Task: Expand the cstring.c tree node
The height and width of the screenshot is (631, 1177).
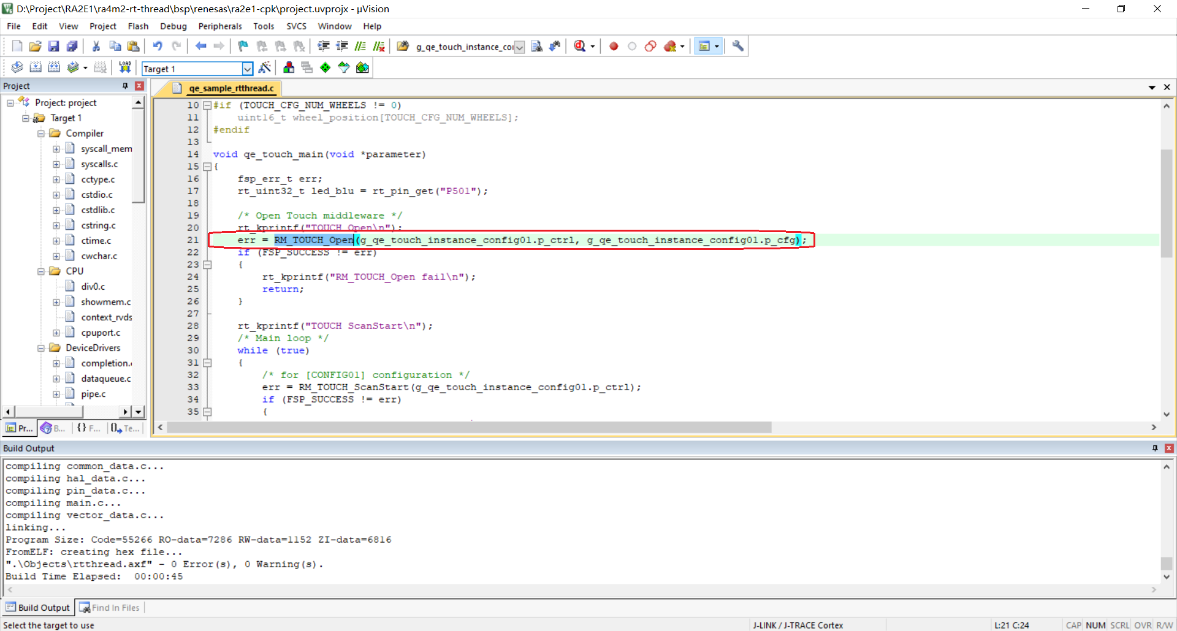Action: tap(56, 225)
